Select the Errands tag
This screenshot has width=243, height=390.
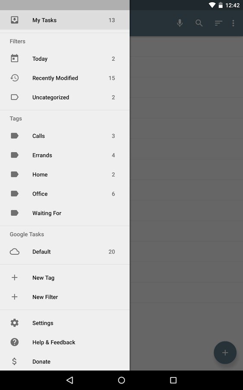point(65,155)
